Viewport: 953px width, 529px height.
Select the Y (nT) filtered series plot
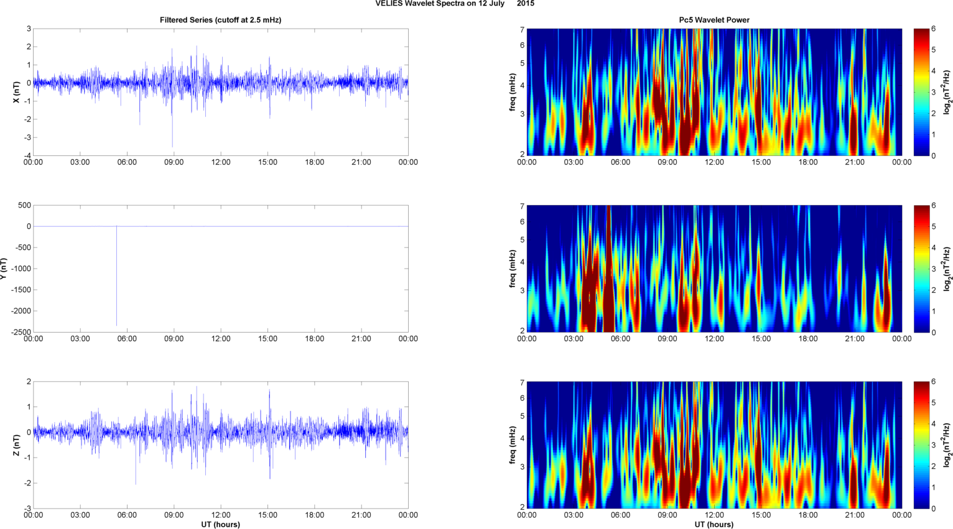pos(221,269)
